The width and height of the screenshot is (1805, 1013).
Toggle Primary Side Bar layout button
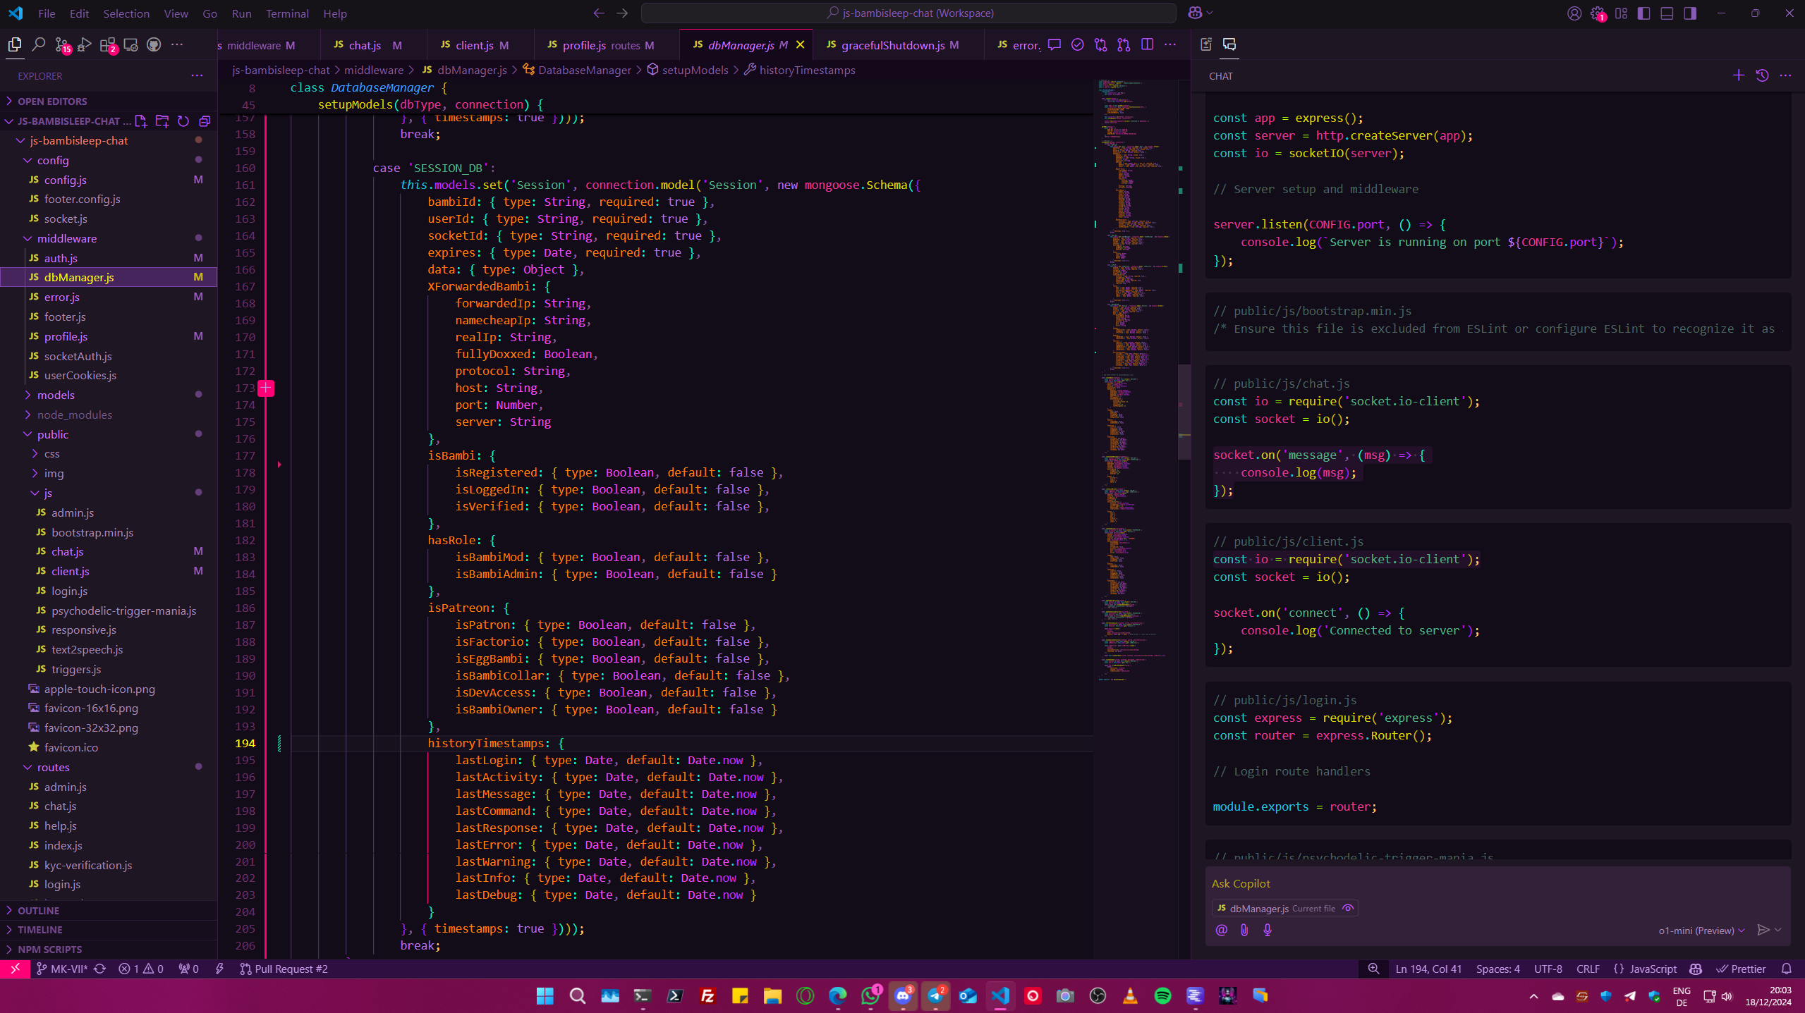(1644, 13)
